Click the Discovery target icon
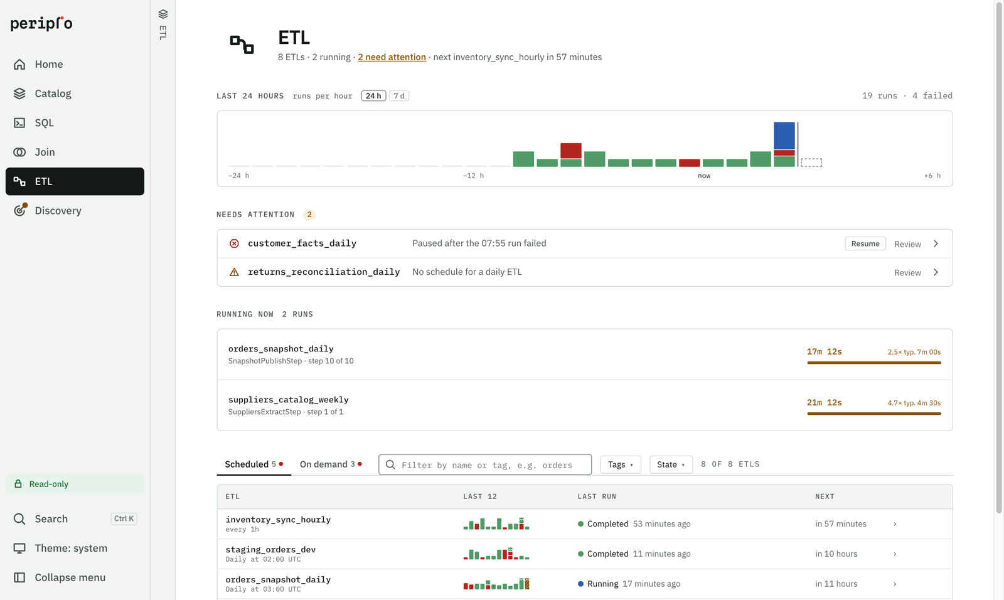This screenshot has height=600, width=1004. coord(20,210)
